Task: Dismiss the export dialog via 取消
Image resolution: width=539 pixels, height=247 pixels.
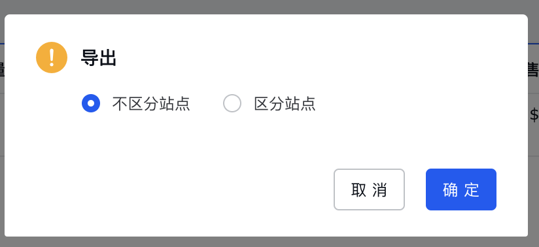Action: coord(369,189)
